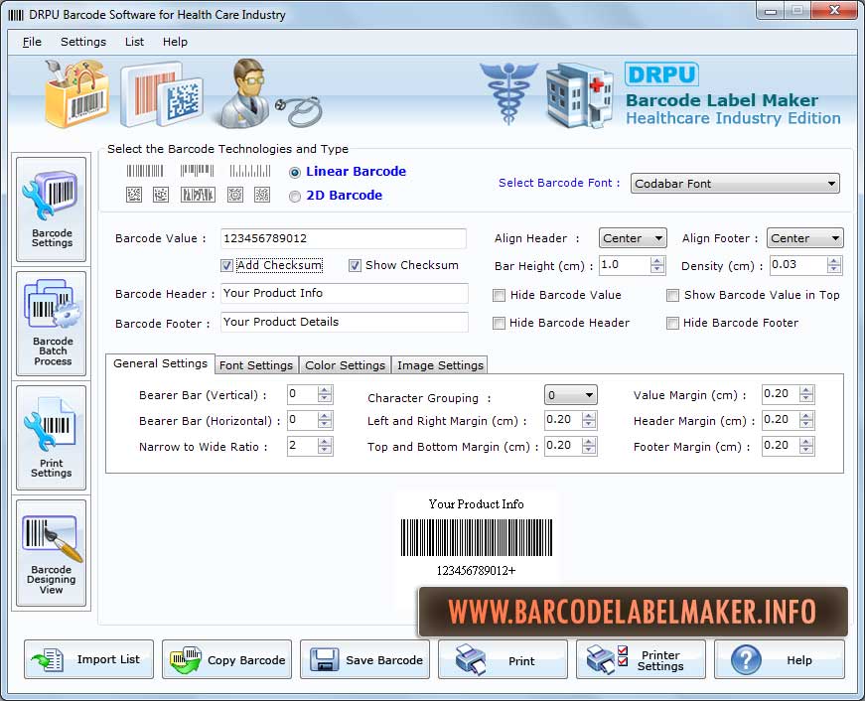Click third linear postal barcode sample icon
This screenshot has width=865, height=701.
click(250, 171)
